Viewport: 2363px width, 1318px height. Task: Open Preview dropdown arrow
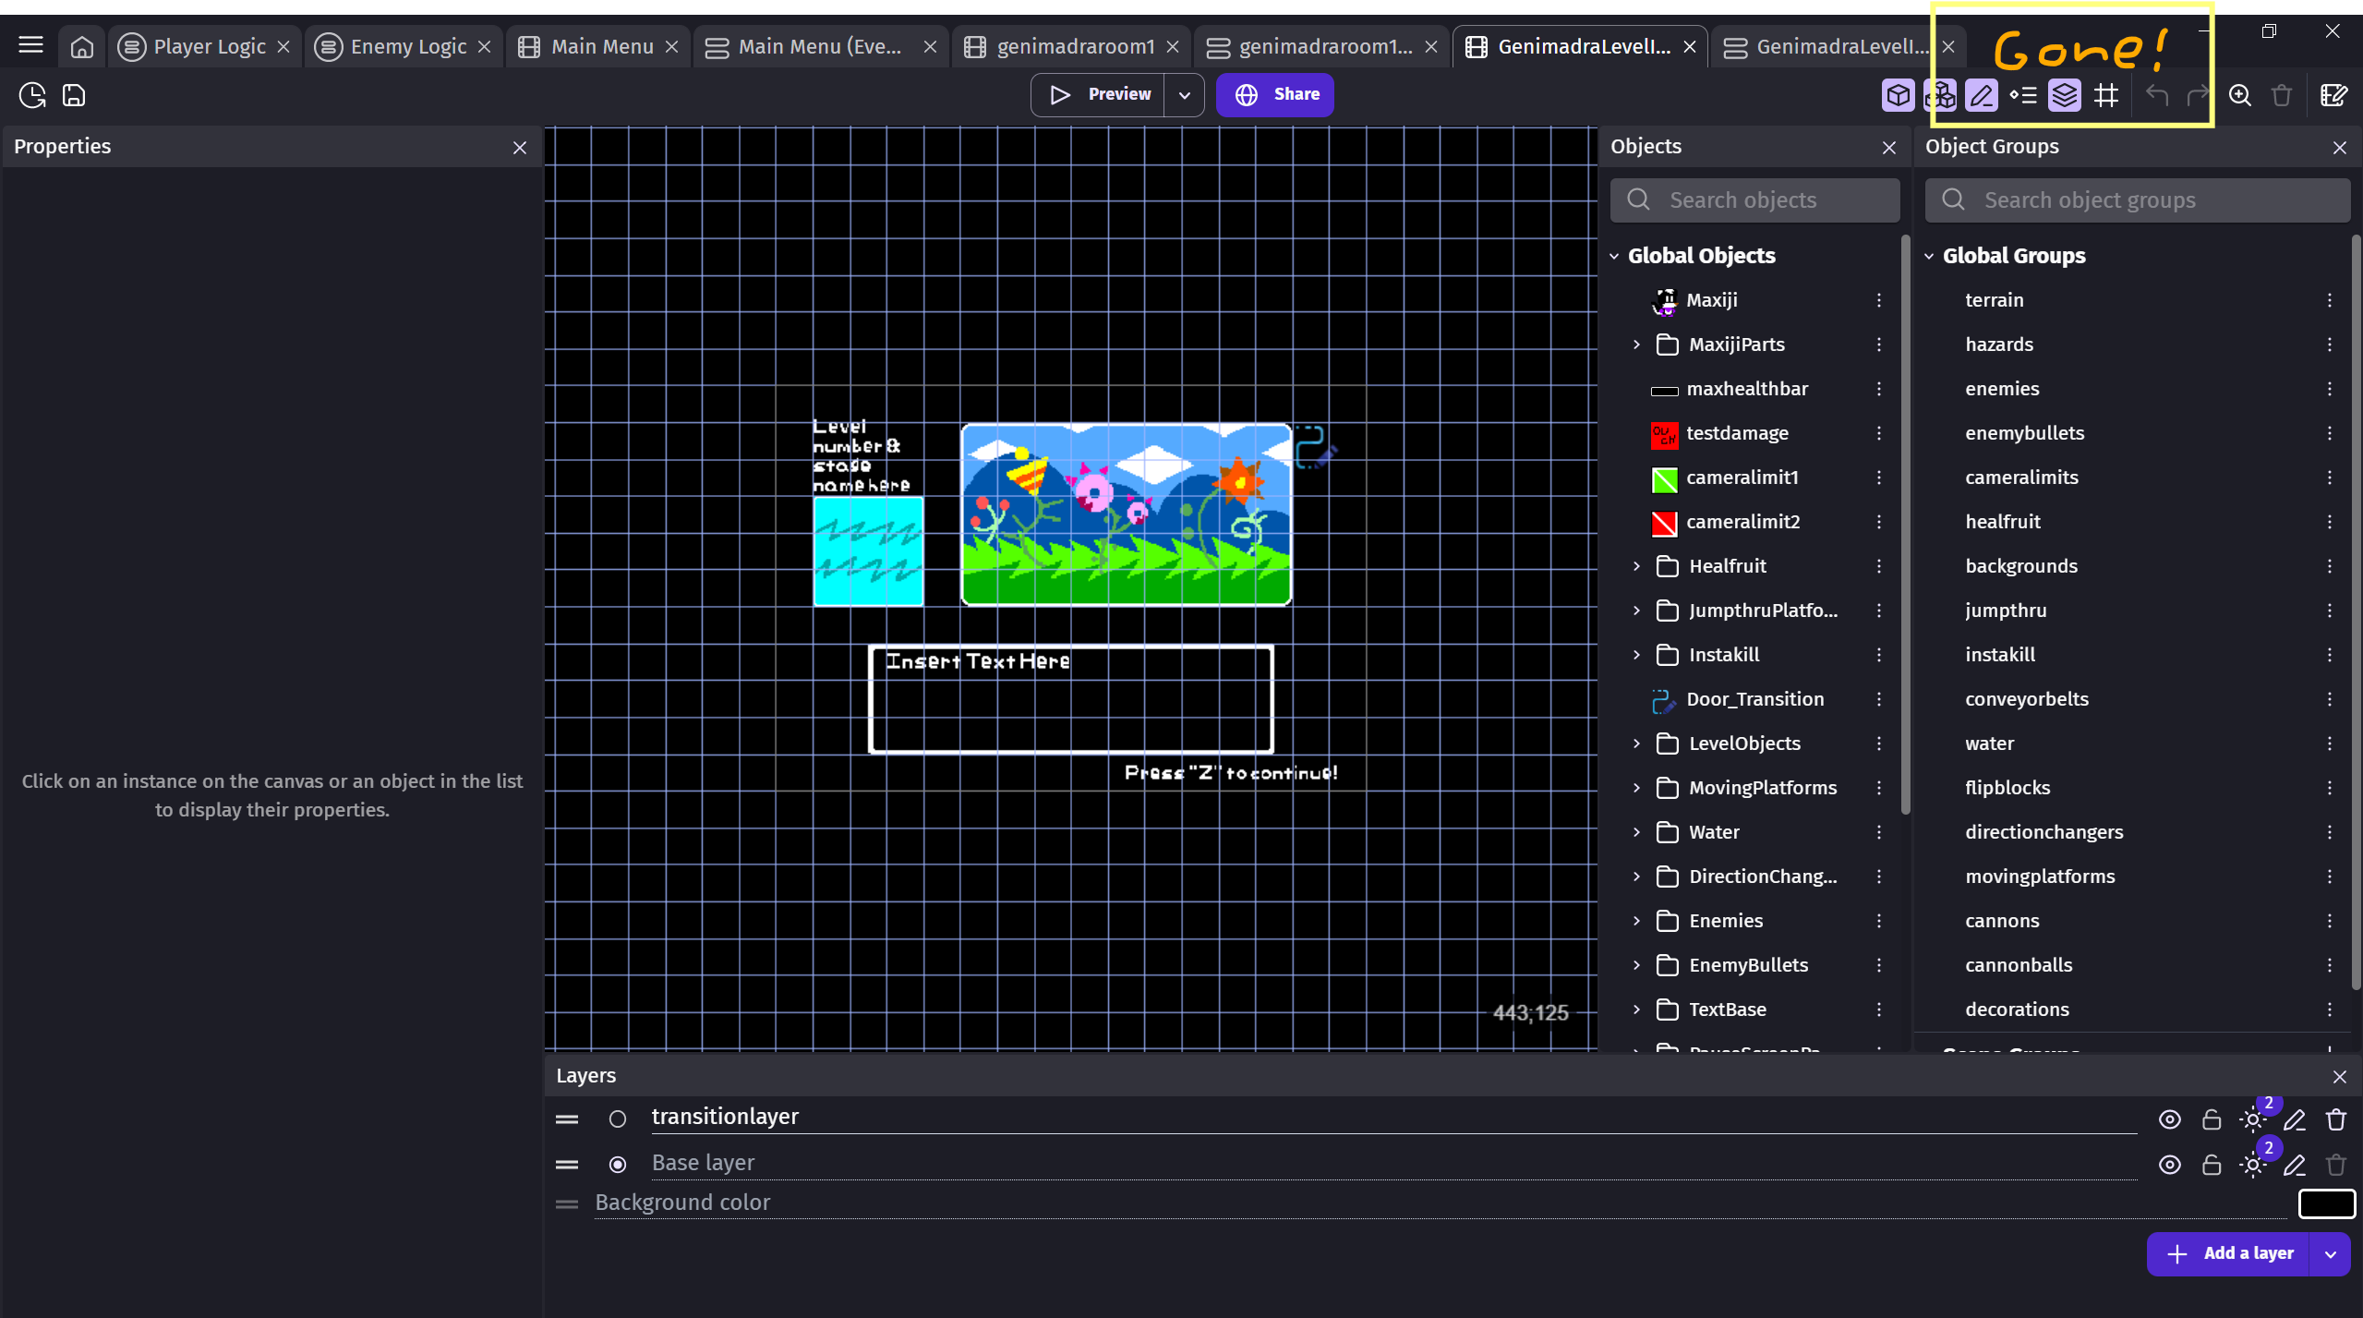click(1185, 95)
